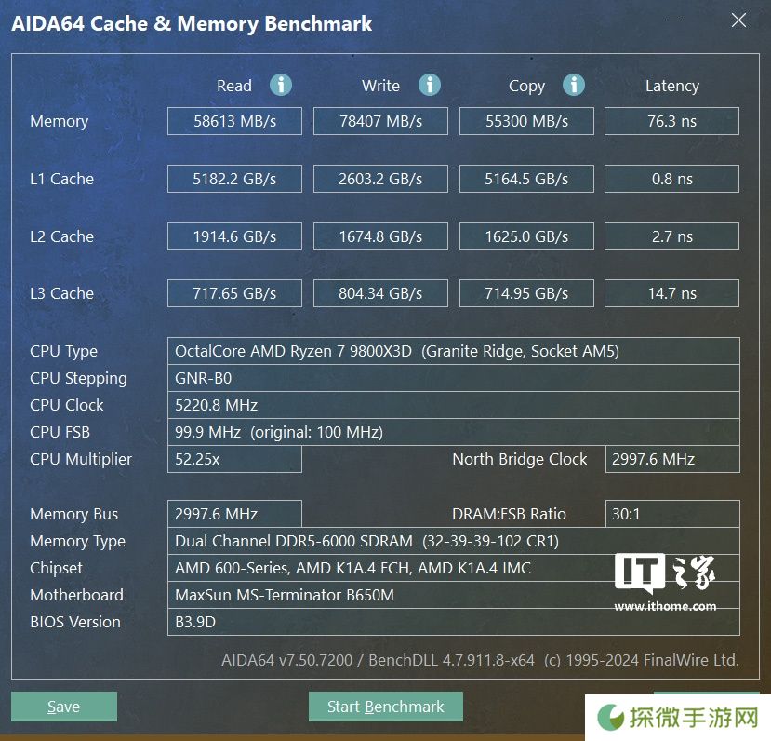Select L2 Cache write 1674.8 GB/s
This screenshot has width=771, height=741.
tap(380, 236)
